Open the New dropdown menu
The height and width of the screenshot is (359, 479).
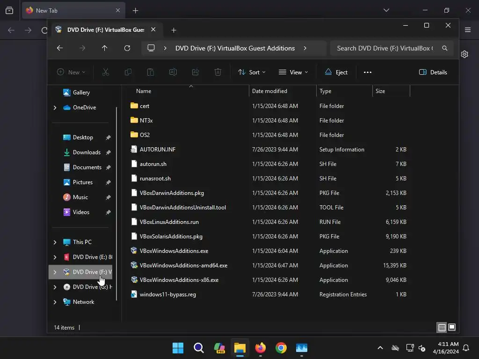(71, 72)
